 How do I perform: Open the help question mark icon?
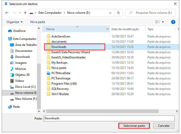click(x=173, y=22)
